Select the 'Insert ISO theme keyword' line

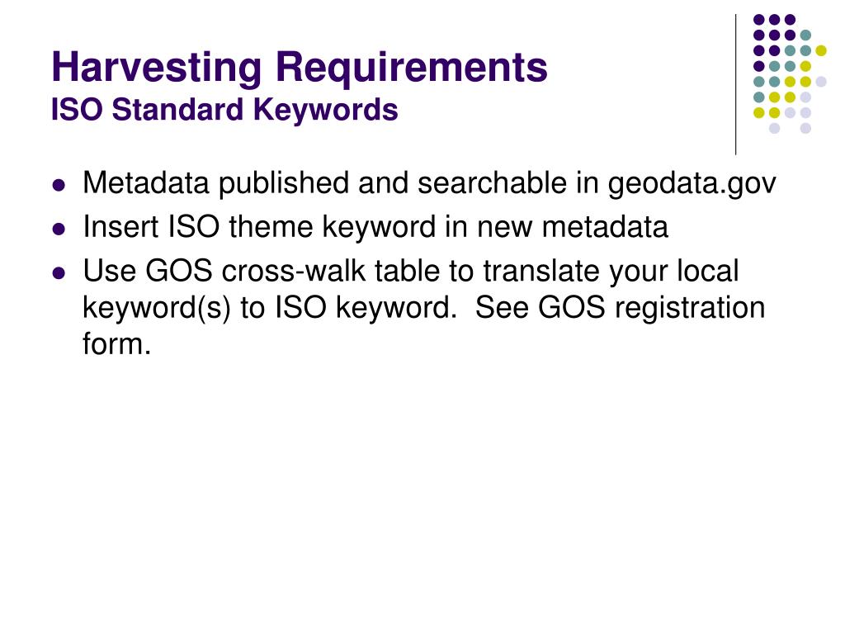coord(375,227)
